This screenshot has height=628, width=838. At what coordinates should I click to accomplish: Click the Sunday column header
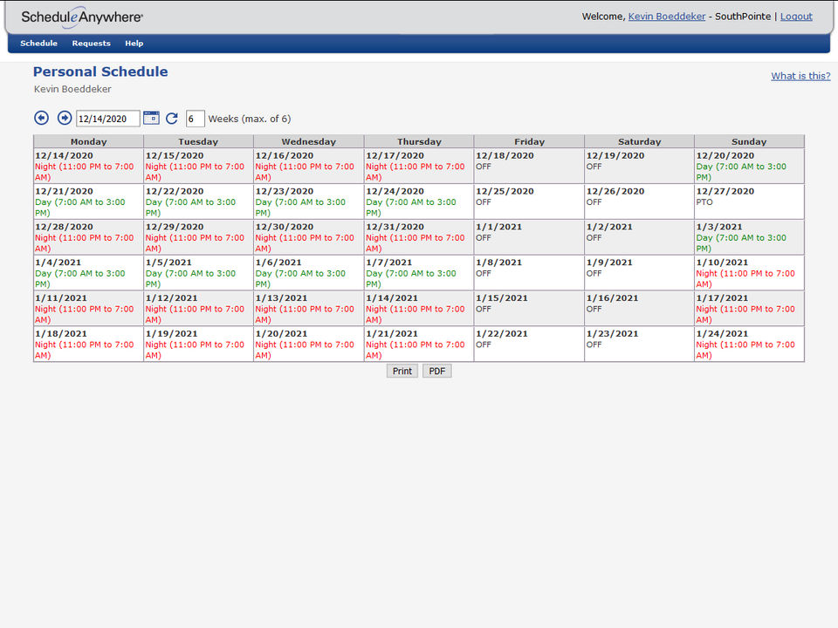pyautogui.click(x=749, y=141)
